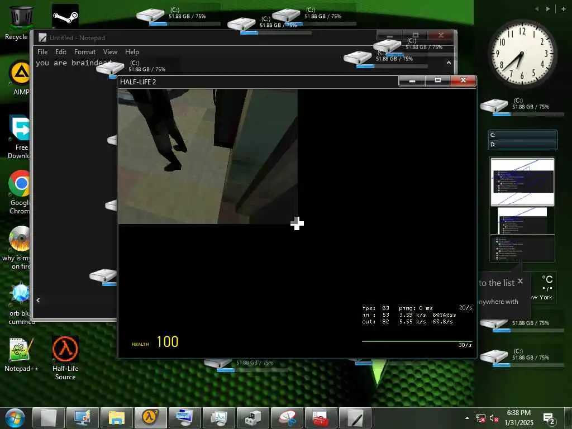572x429 pixels.
Task: Dismiss the 'to the list' tooltip
Action: (520, 281)
